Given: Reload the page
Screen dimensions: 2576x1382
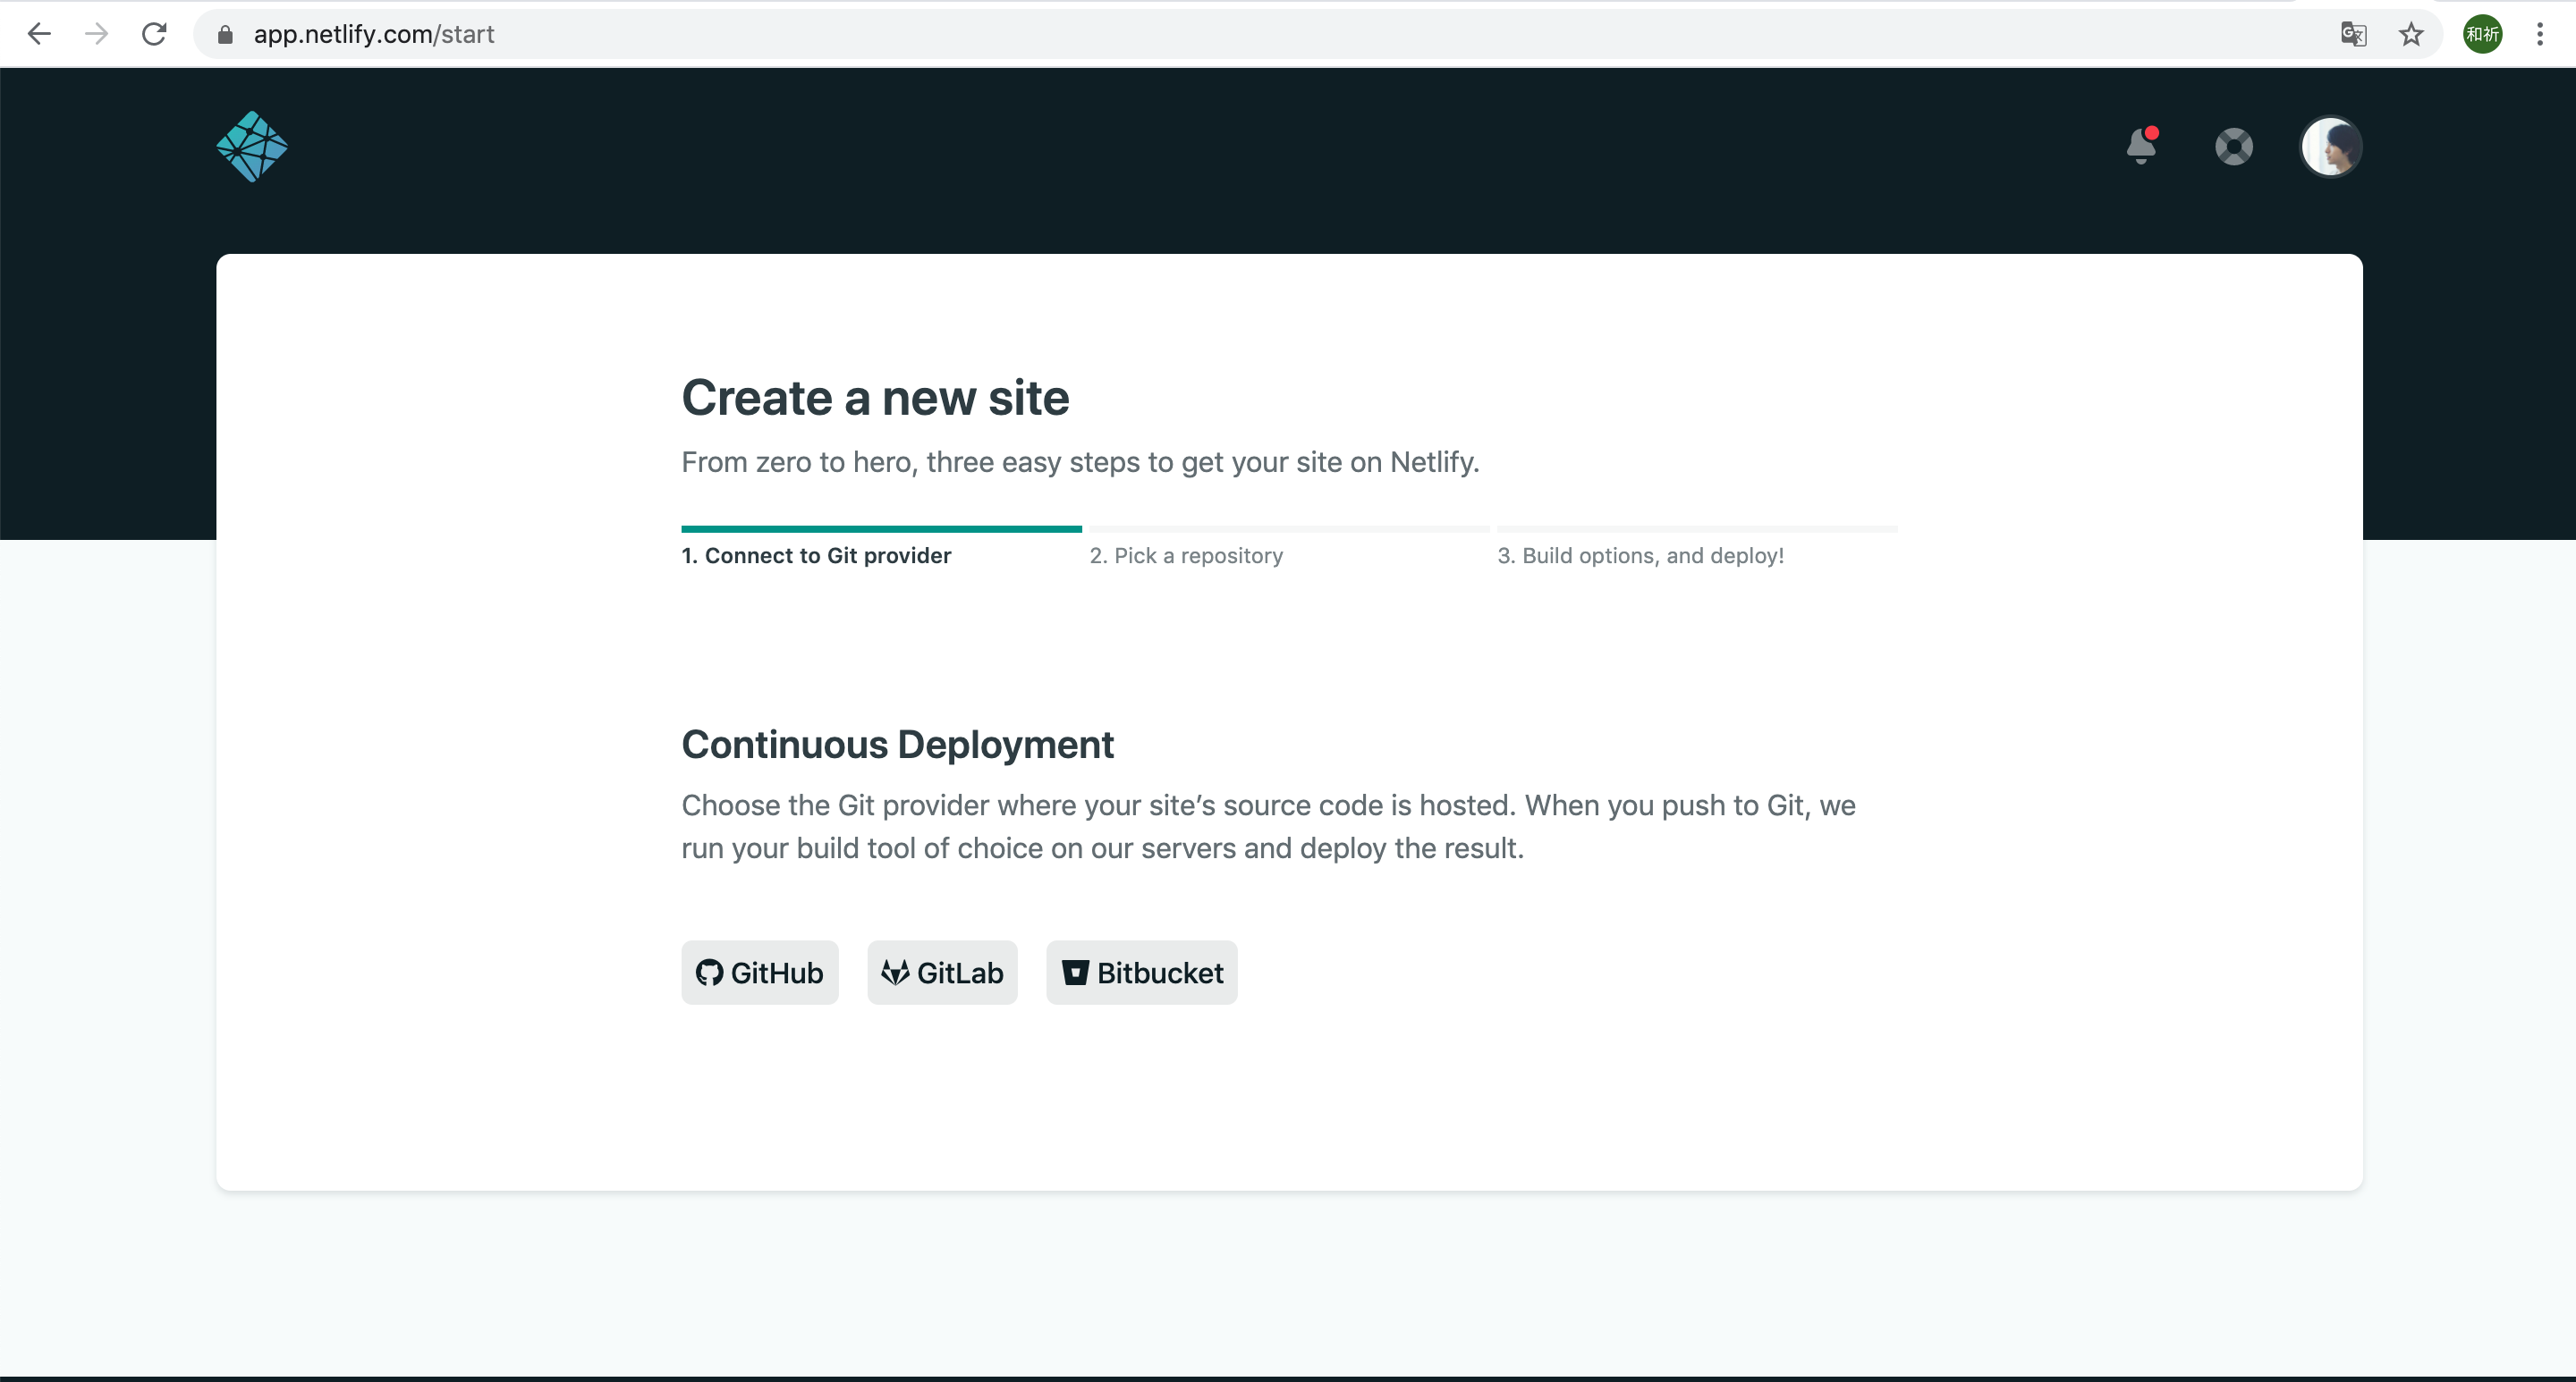Looking at the screenshot, I should [154, 34].
